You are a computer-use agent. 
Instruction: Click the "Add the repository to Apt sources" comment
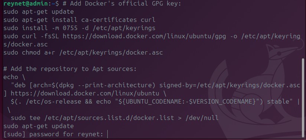(70, 69)
